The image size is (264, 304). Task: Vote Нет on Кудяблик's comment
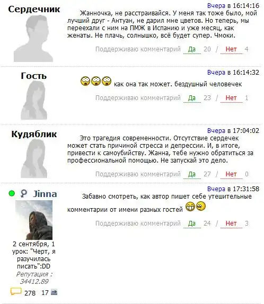[231, 174]
